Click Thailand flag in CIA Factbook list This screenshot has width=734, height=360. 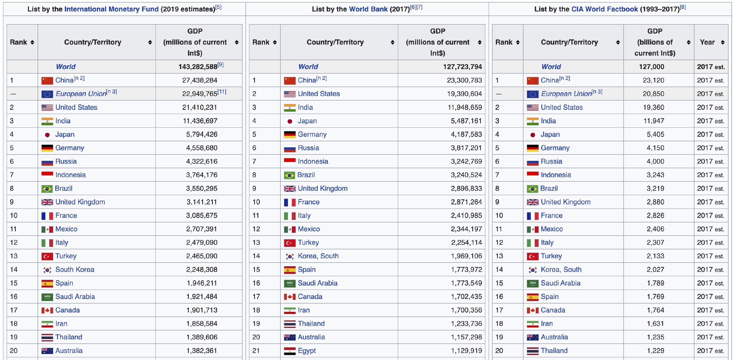coord(532,351)
